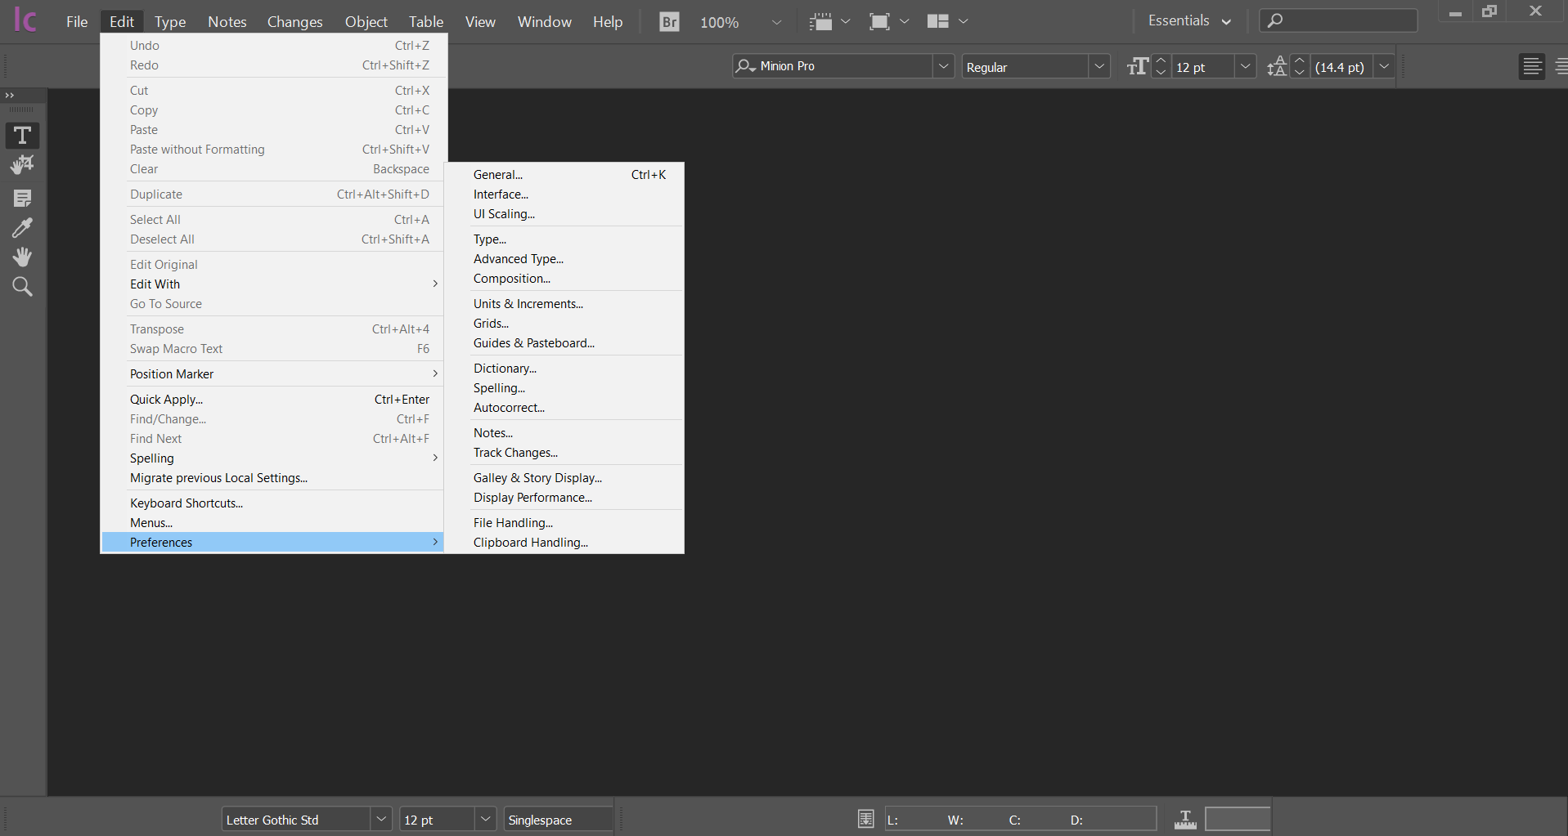Choose Interface preferences
This screenshot has width=1568, height=836.
click(x=564, y=194)
